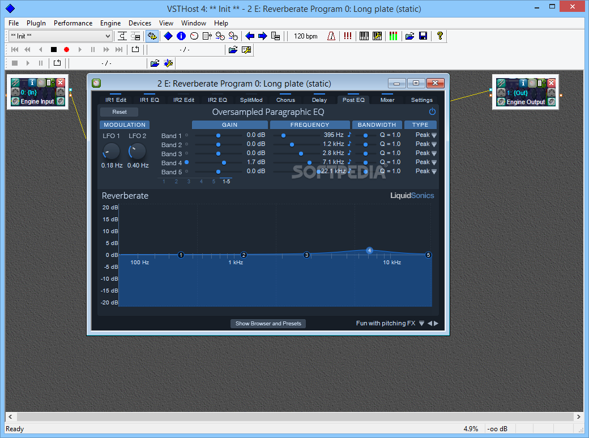The image size is (589, 438).
Task: Click the yellow question mark help icon
Action: (439, 36)
